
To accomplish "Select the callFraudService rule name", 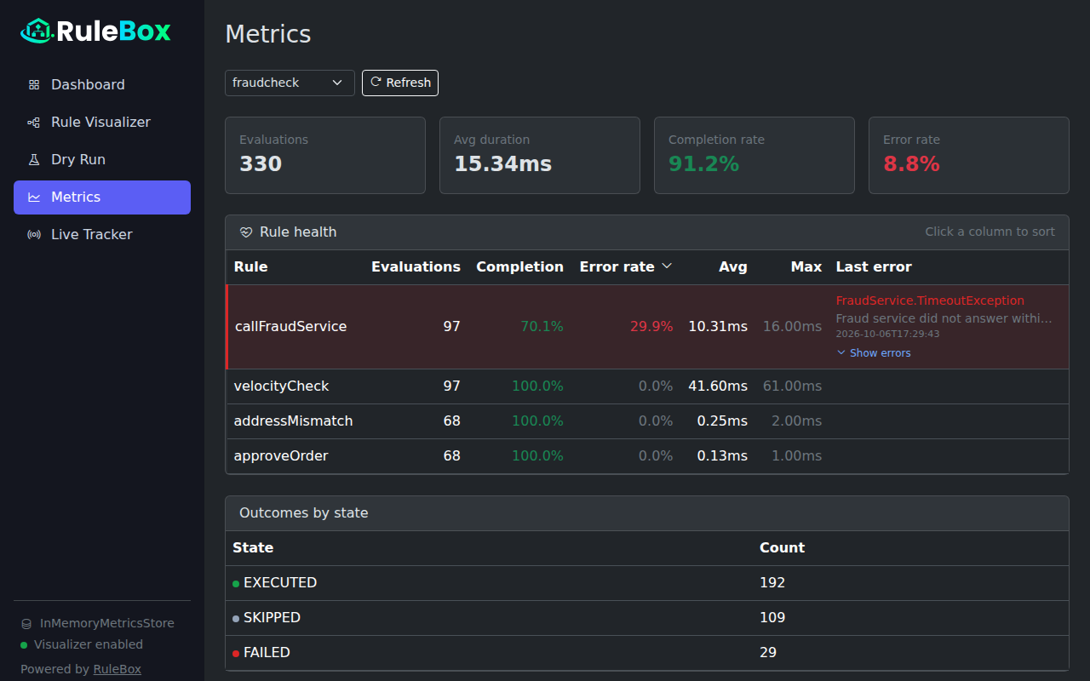I will tap(291, 327).
